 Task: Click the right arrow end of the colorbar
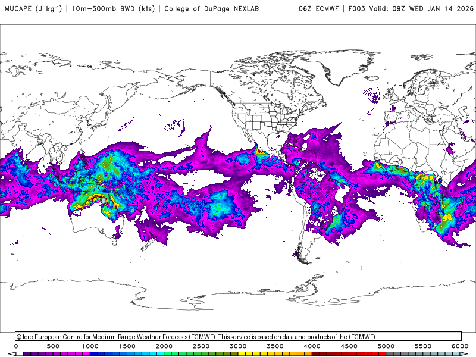(464, 354)
